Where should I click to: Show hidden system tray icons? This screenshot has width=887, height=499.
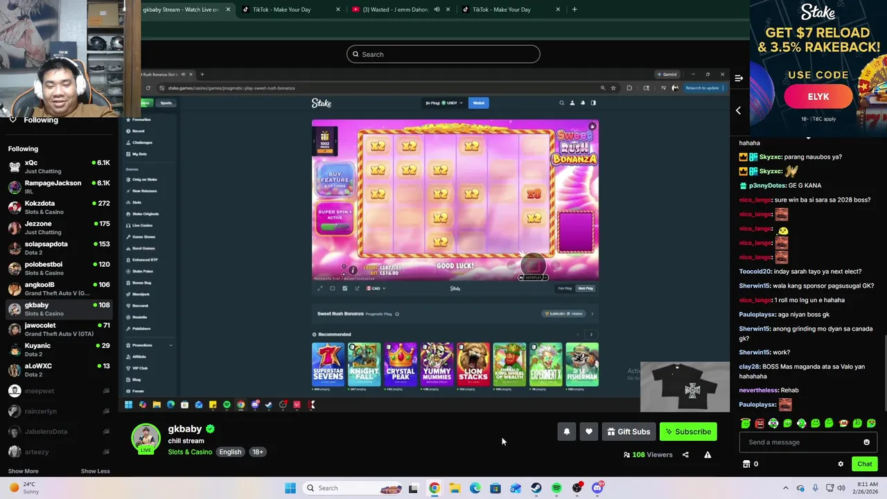[785, 488]
